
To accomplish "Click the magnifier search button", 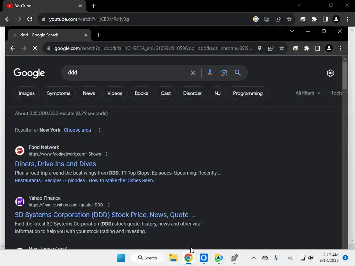I will pos(237,73).
